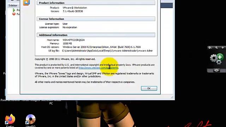This screenshot has height=127, width=226.
Task: Select the Sidebar header label
Action: 13,5
